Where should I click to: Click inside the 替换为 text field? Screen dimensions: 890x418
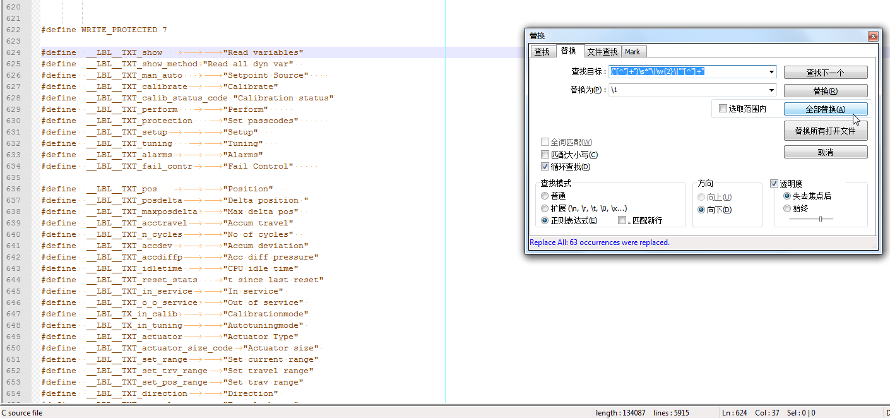point(688,90)
